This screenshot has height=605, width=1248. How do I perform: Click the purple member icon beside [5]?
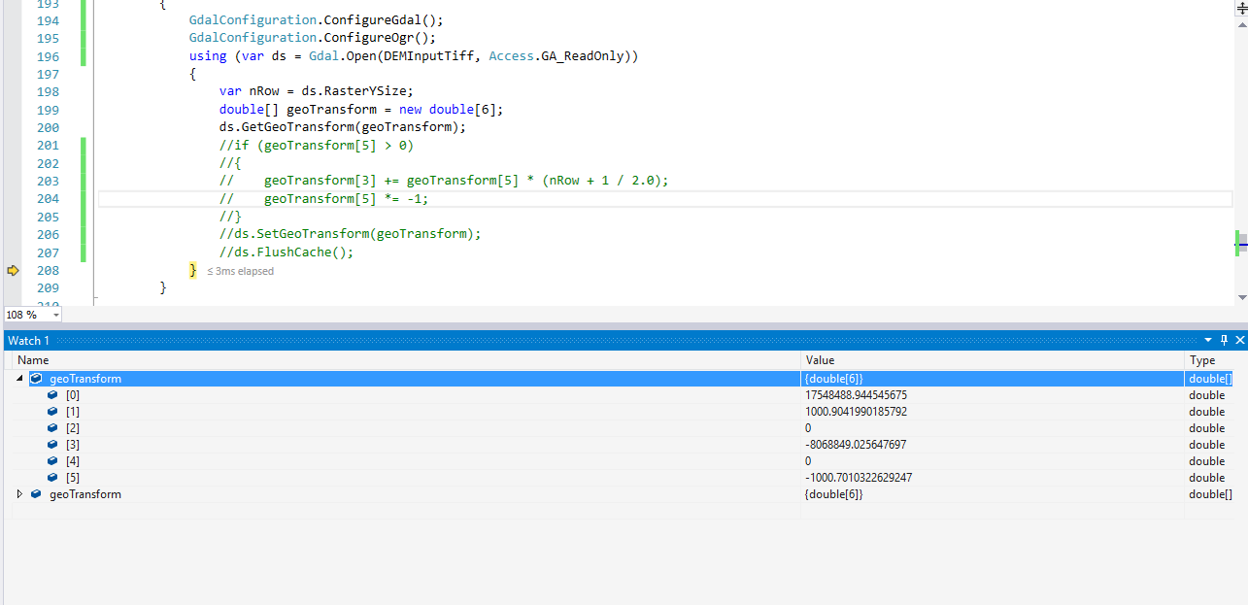pos(52,477)
